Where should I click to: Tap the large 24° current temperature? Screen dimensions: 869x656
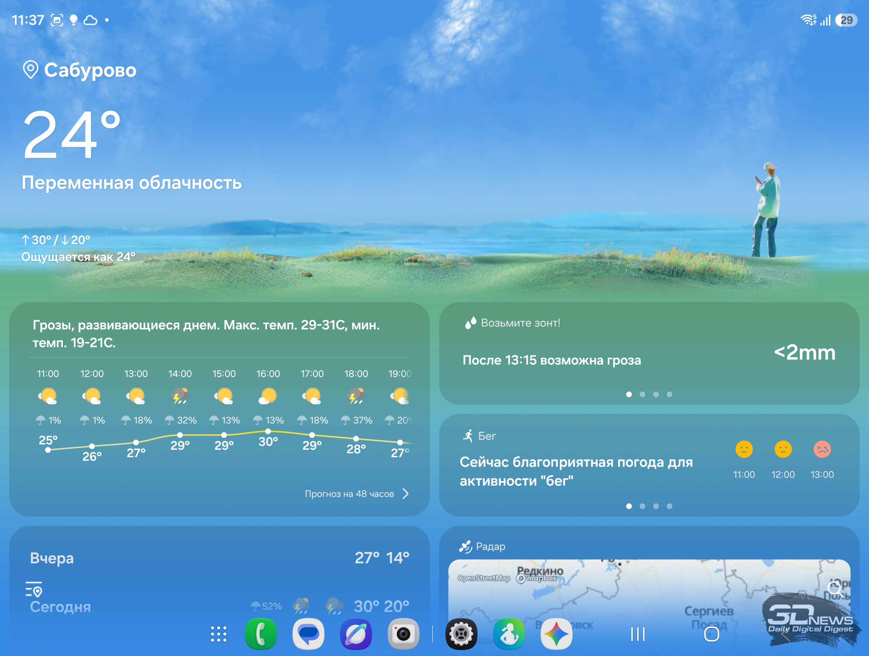pos(71,134)
